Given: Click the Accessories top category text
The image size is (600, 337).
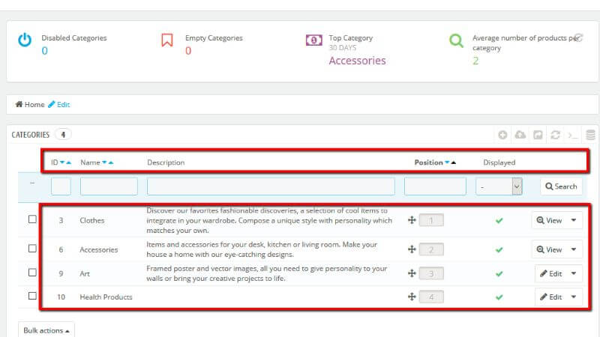Looking at the screenshot, I should tap(358, 61).
